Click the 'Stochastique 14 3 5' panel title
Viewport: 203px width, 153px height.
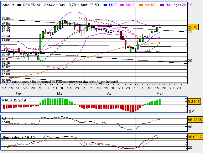pyautogui.click(x=18, y=137)
